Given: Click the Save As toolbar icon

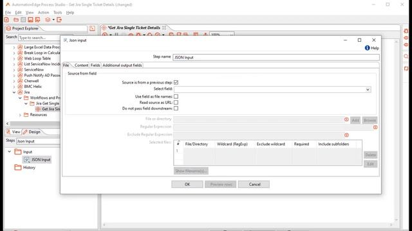Looking at the screenshot, I should pos(37,20).
